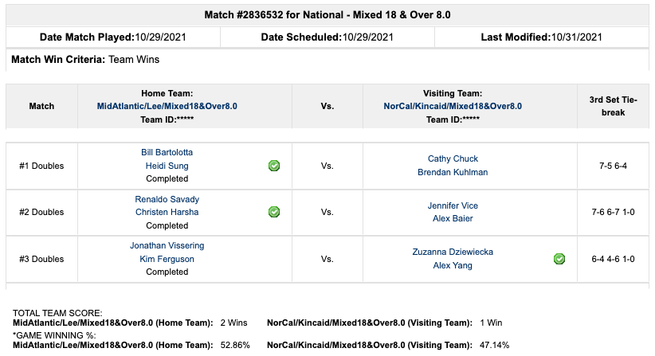Viewport: 655px width, 356px height.
Task: Click Zuzanna Dziewiecka's name
Action: click(x=453, y=252)
